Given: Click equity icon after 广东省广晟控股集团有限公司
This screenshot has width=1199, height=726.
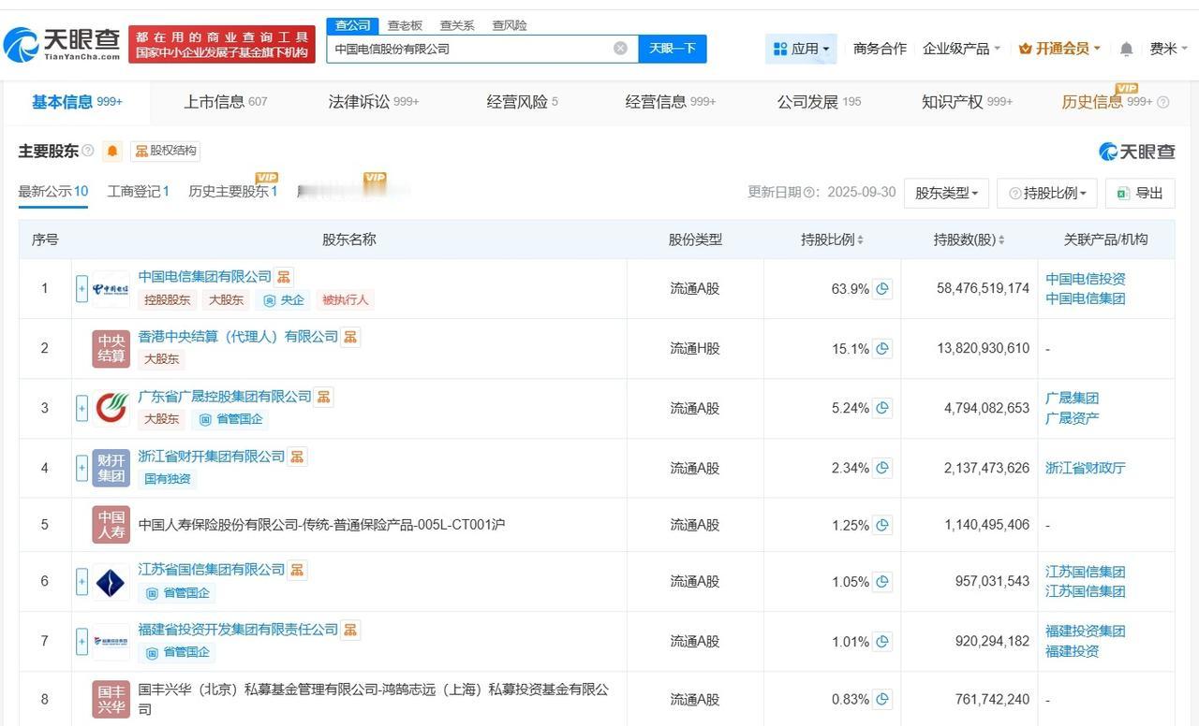Looking at the screenshot, I should tap(323, 397).
